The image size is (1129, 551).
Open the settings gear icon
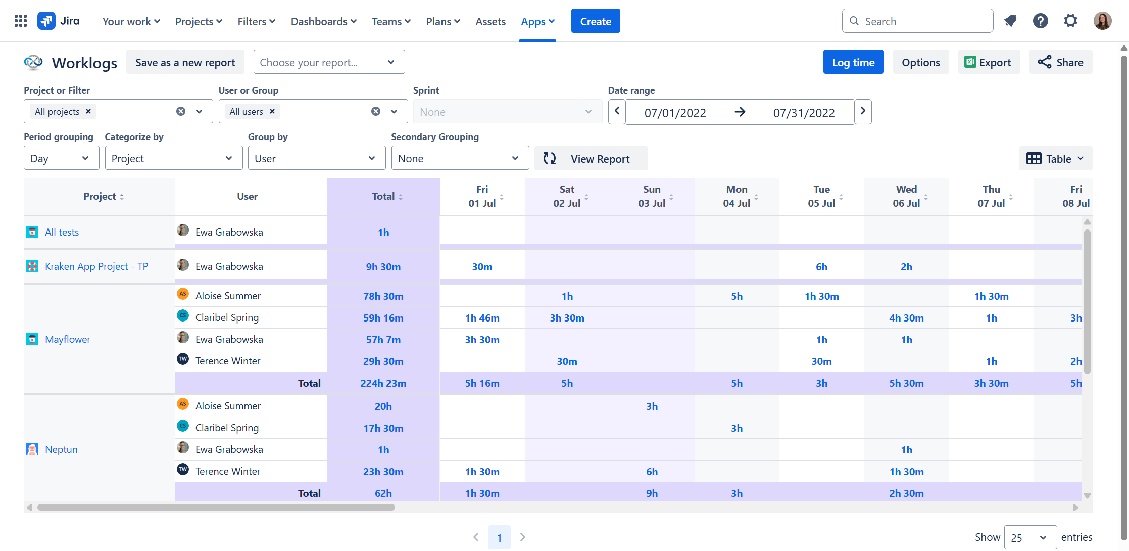coord(1070,21)
